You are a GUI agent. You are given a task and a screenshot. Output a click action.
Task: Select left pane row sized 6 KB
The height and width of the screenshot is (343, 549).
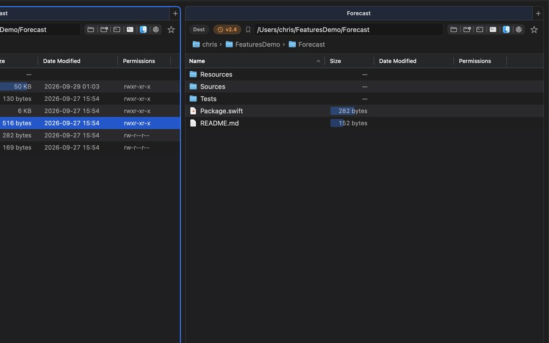click(90, 110)
